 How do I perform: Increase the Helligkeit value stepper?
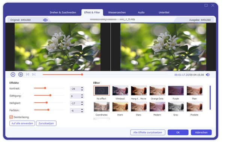(82, 102)
